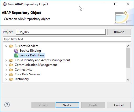Viewport: 134px width, 112px height.
Task: Select the Service Definition icon
Action: click(16, 55)
